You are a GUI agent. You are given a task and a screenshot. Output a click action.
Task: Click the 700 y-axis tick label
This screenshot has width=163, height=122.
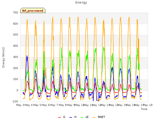tap(16, 13)
